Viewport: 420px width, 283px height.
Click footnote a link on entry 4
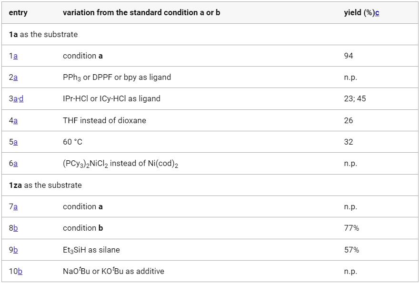(x=16, y=121)
